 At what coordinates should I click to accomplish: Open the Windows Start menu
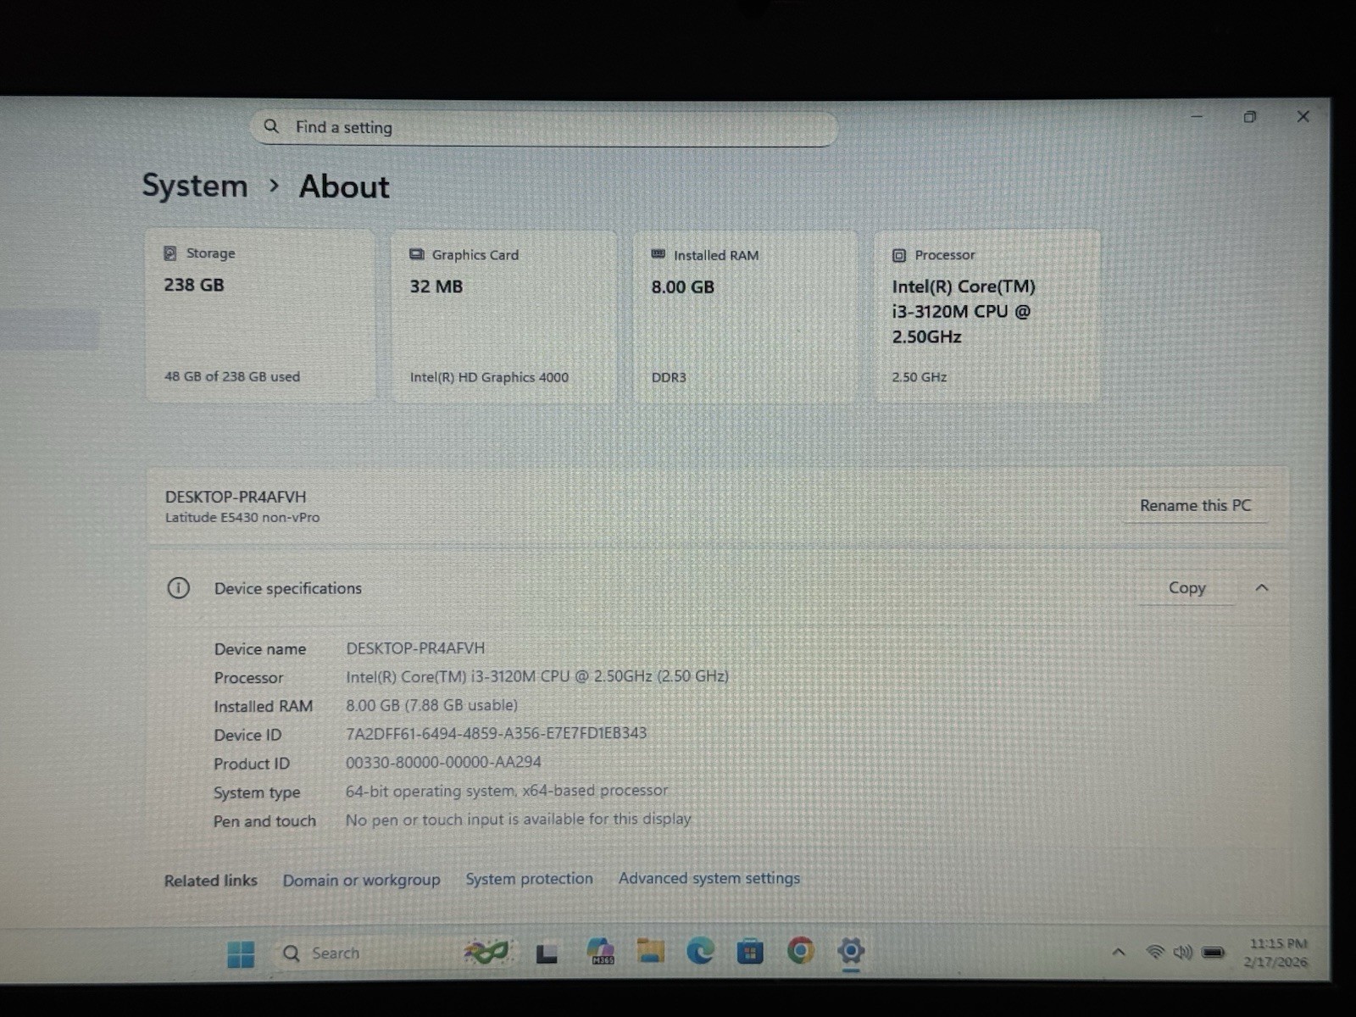241,953
